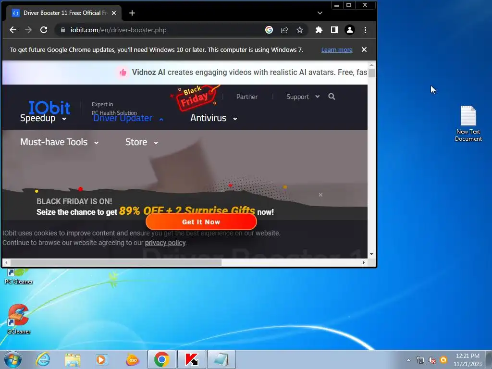Click the scroll down arrow

[x=371, y=254]
